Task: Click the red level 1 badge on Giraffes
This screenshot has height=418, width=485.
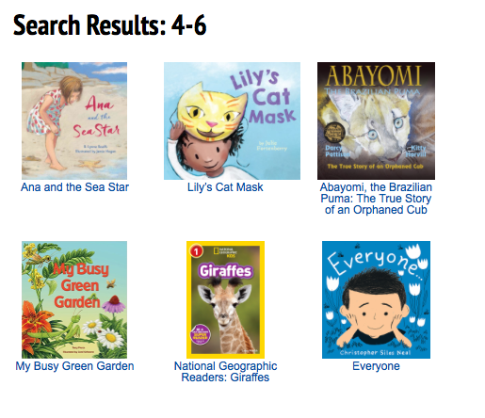Action: (196, 251)
